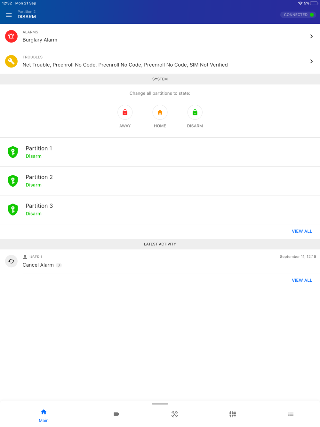Tap the September 11, 12:19 timestamp
The image size is (320, 427).
[298, 257]
